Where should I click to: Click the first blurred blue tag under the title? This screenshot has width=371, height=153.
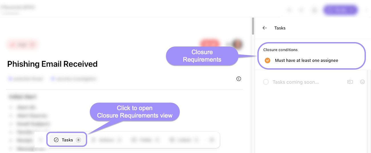pos(26,79)
